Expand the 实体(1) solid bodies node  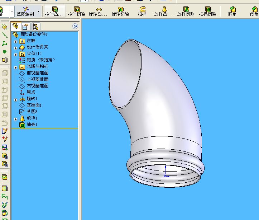[x=15, y=55]
